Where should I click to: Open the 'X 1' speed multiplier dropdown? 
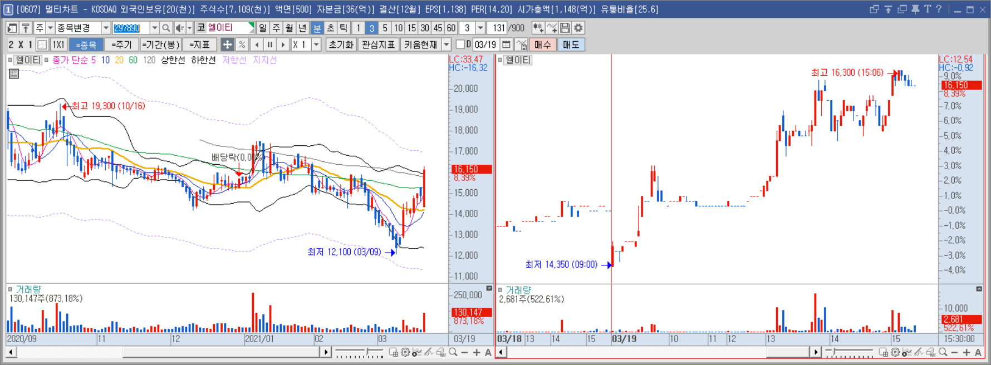click(316, 45)
